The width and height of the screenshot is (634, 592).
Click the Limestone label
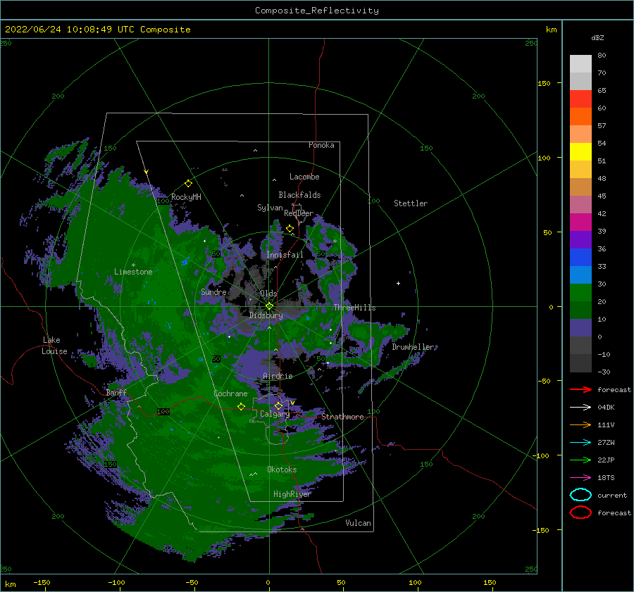(133, 272)
